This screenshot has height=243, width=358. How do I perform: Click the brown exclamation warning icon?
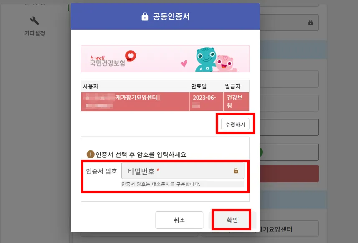[x=91, y=154]
